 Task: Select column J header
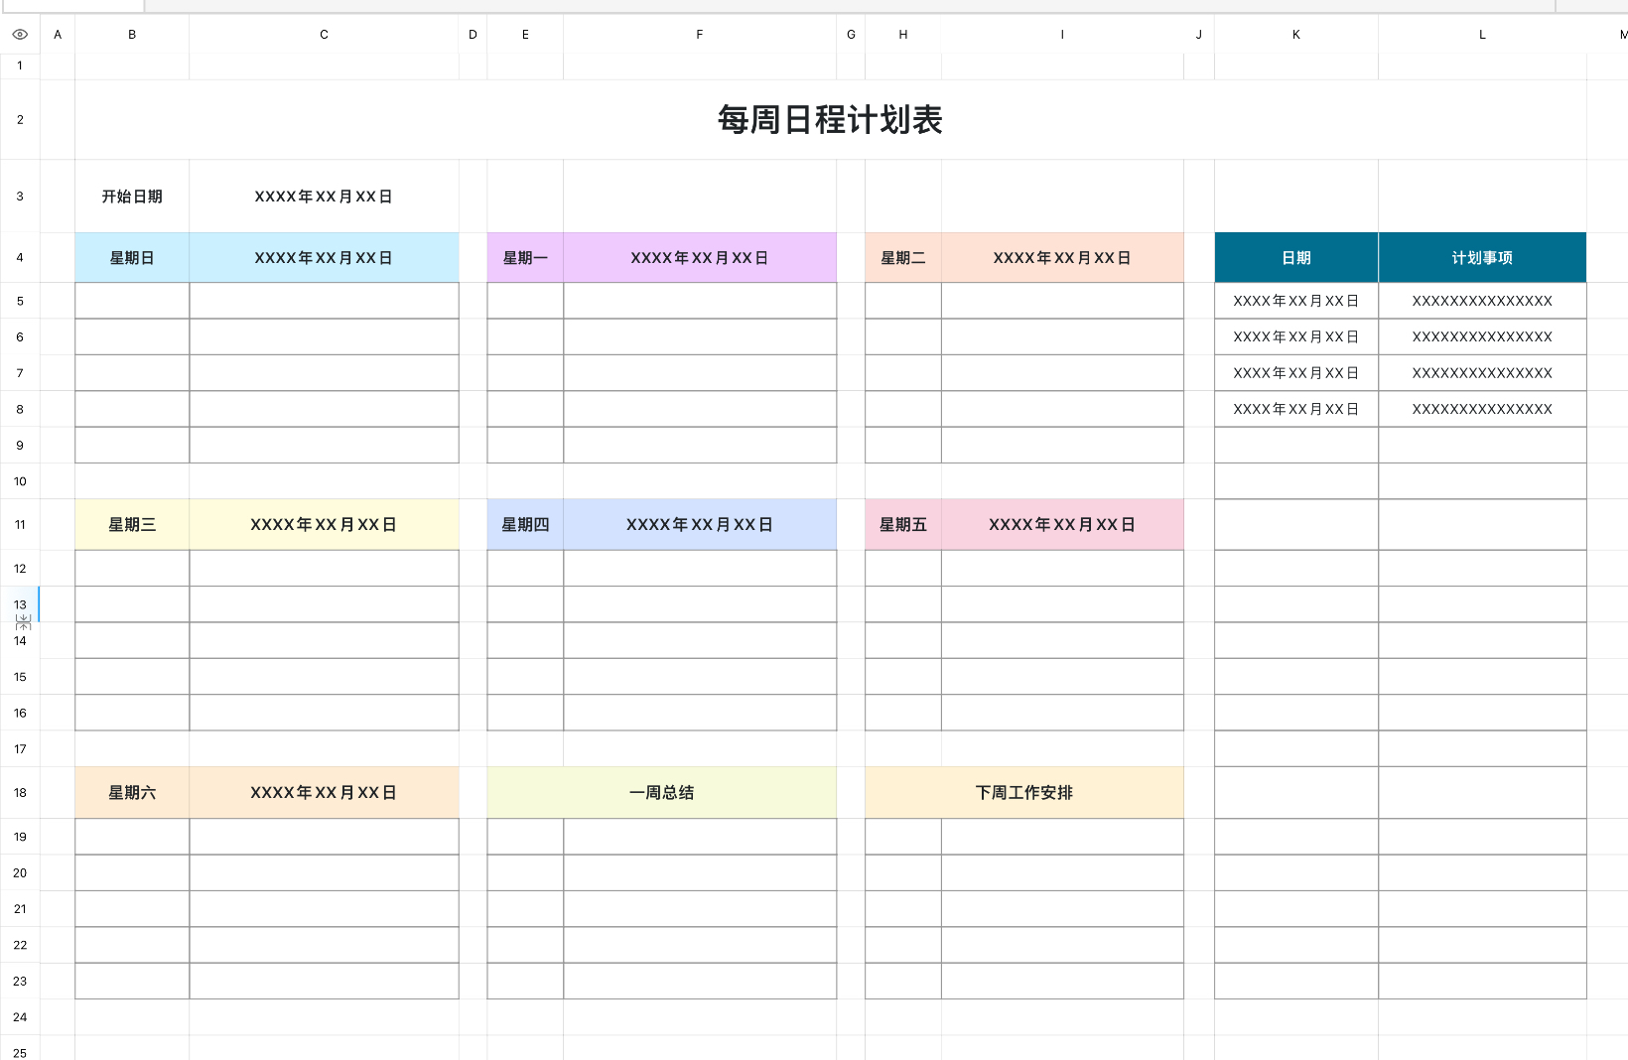pos(1199,35)
